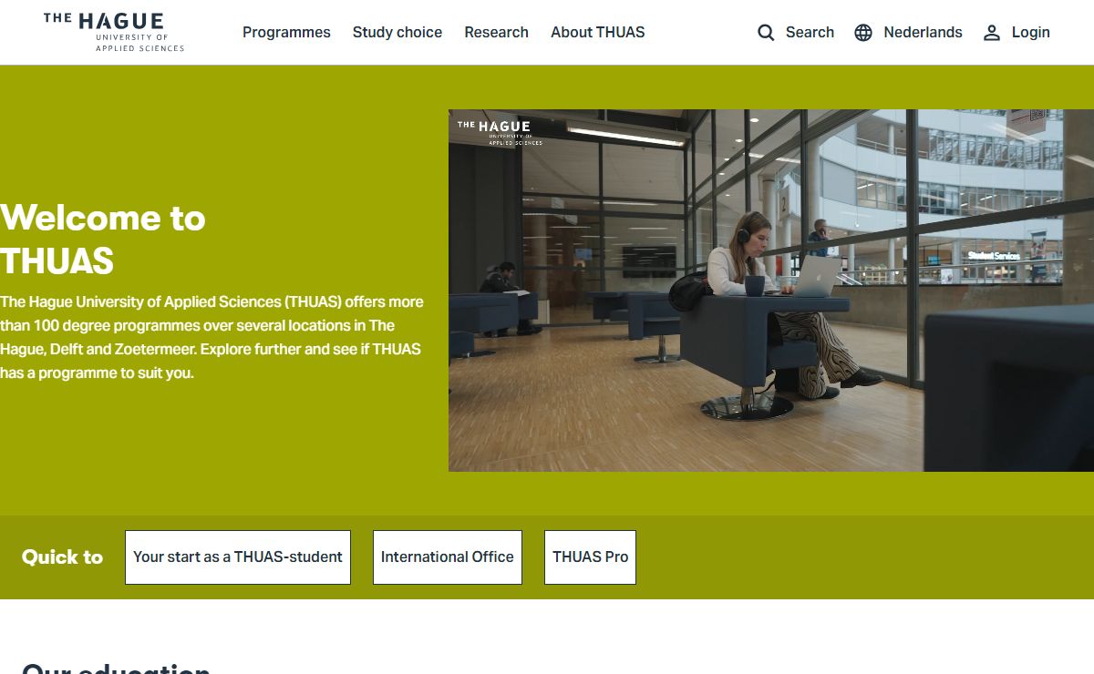Click the user profile login icon
This screenshot has height=674, width=1094.
coord(992,33)
